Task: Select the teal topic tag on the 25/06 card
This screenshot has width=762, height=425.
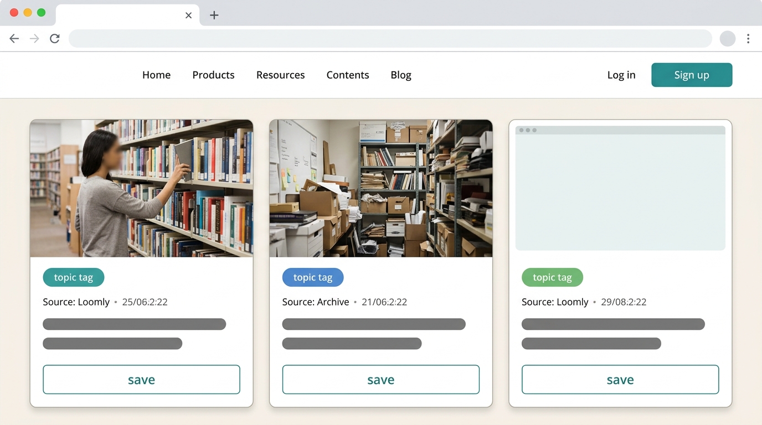Action: pos(74,277)
